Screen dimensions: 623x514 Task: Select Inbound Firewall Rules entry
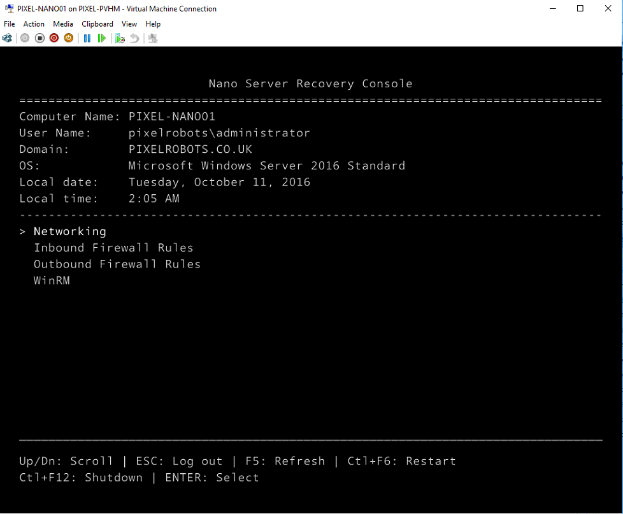tap(113, 248)
